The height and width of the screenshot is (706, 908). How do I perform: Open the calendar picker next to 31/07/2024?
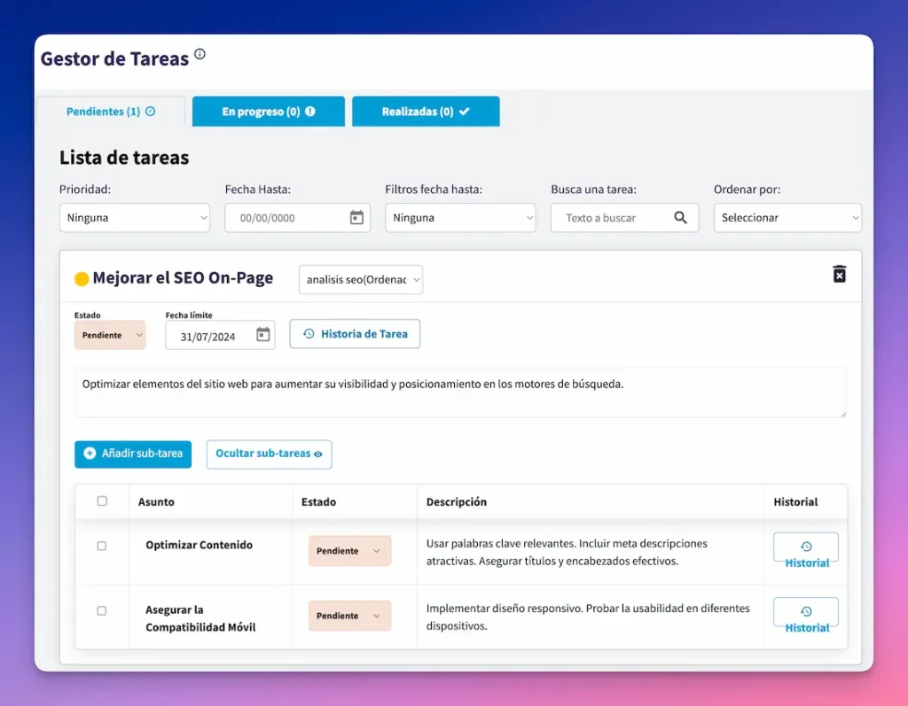[263, 335]
